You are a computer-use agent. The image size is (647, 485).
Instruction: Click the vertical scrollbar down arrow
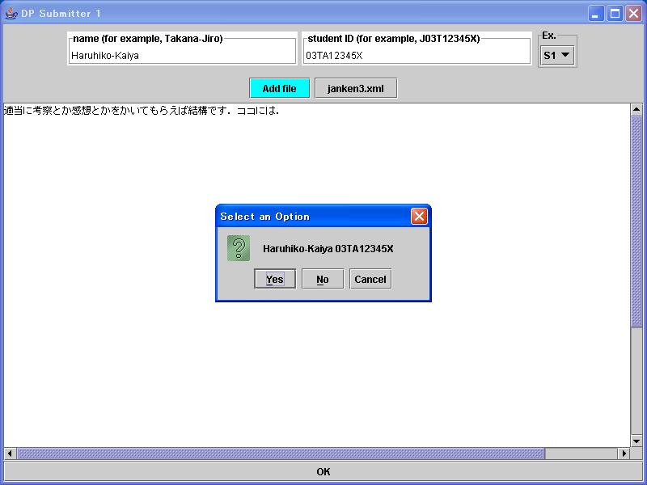tap(636, 441)
